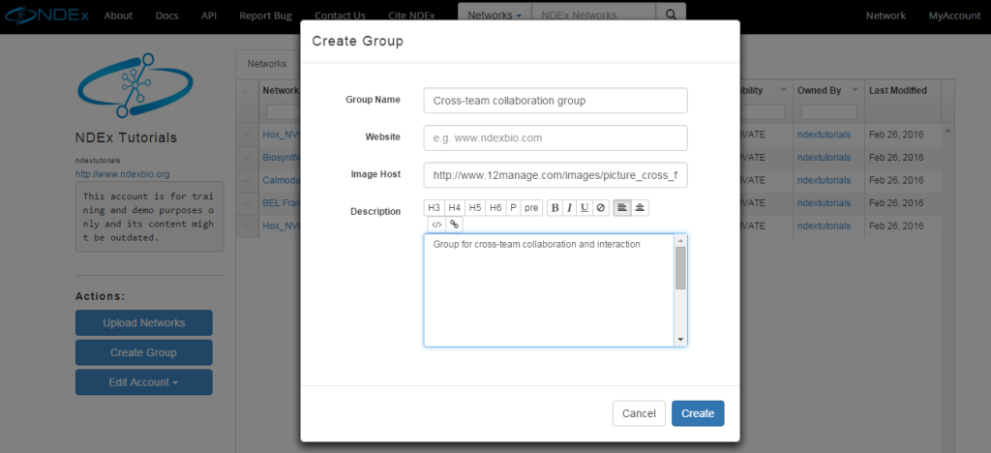Toggle select-all checkbox in table header
This screenshot has width=991, height=453.
(246, 91)
